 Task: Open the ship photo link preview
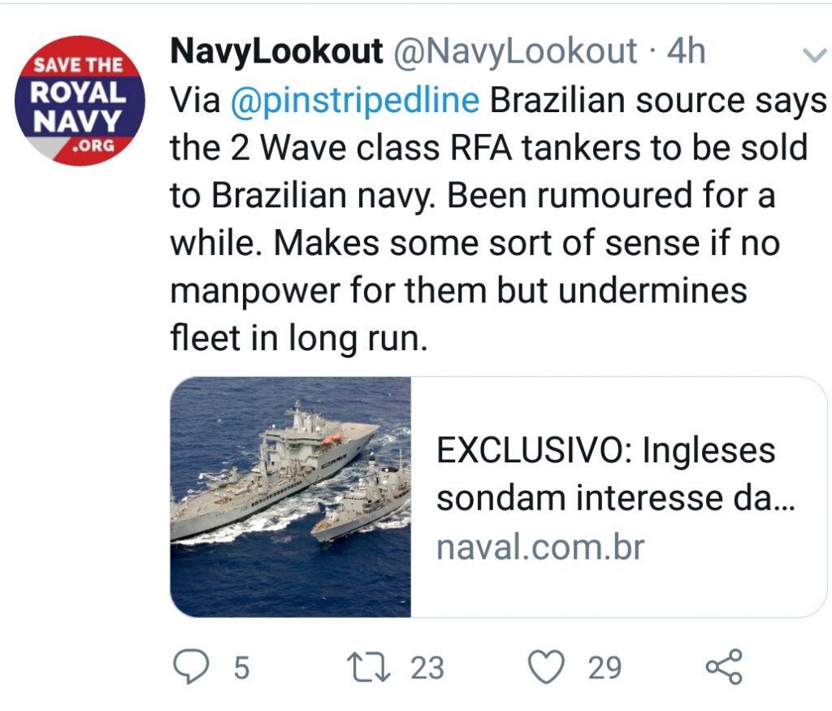click(290, 497)
